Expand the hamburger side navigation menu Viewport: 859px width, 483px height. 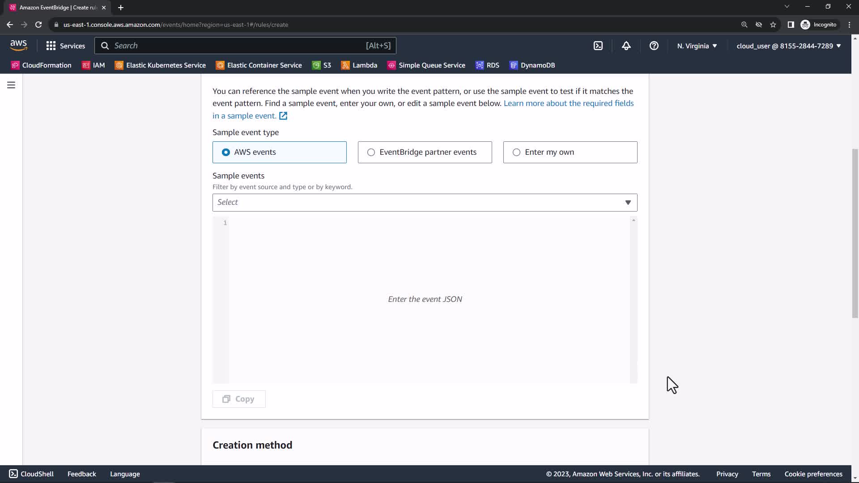[x=11, y=85]
